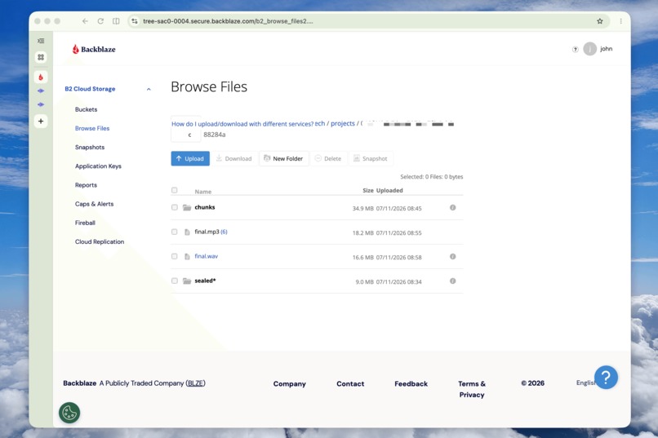This screenshot has height=438, width=658.
Task: Open the upload/download services help link
Action: [x=242, y=124]
